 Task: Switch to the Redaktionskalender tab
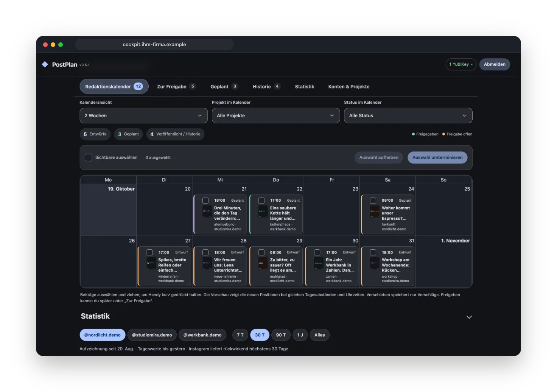114,87
